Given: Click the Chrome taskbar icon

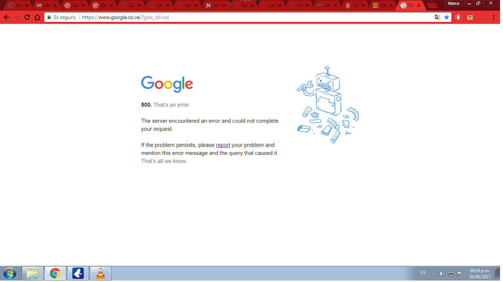Looking at the screenshot, I should 55,273.
